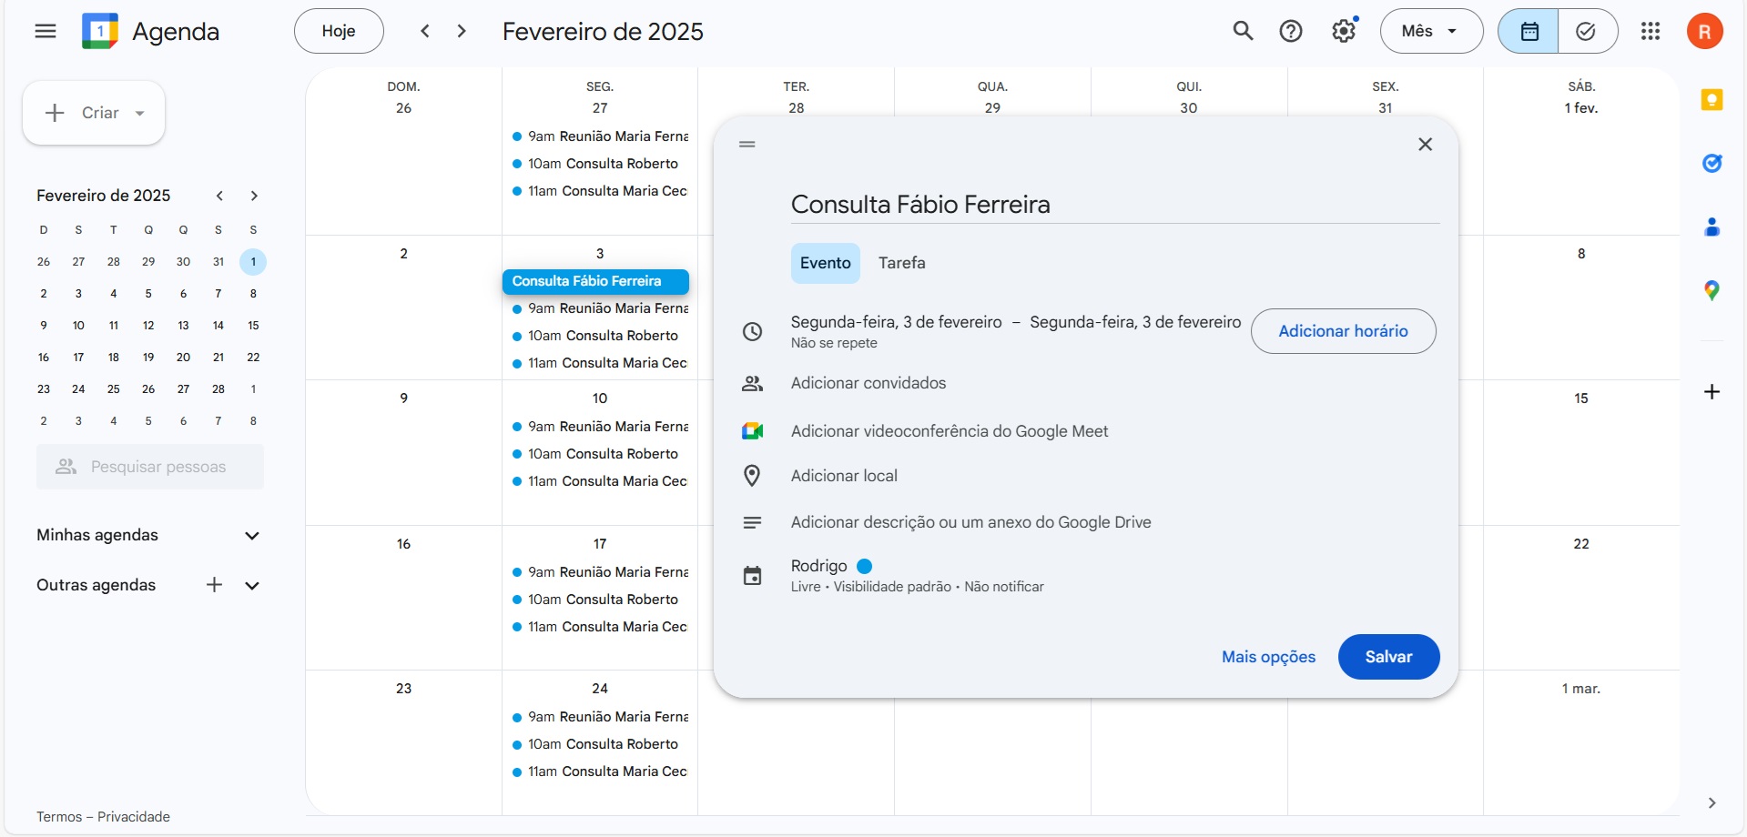Click Não se repete text
This screenshot has width=1747, height=837.
[x=834, y=343]
